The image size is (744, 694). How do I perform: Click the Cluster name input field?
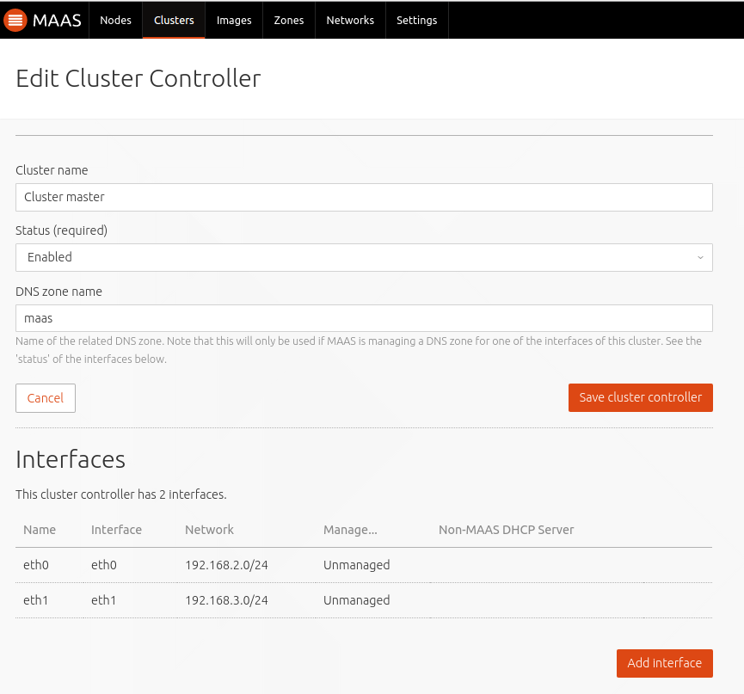[364, 197]
